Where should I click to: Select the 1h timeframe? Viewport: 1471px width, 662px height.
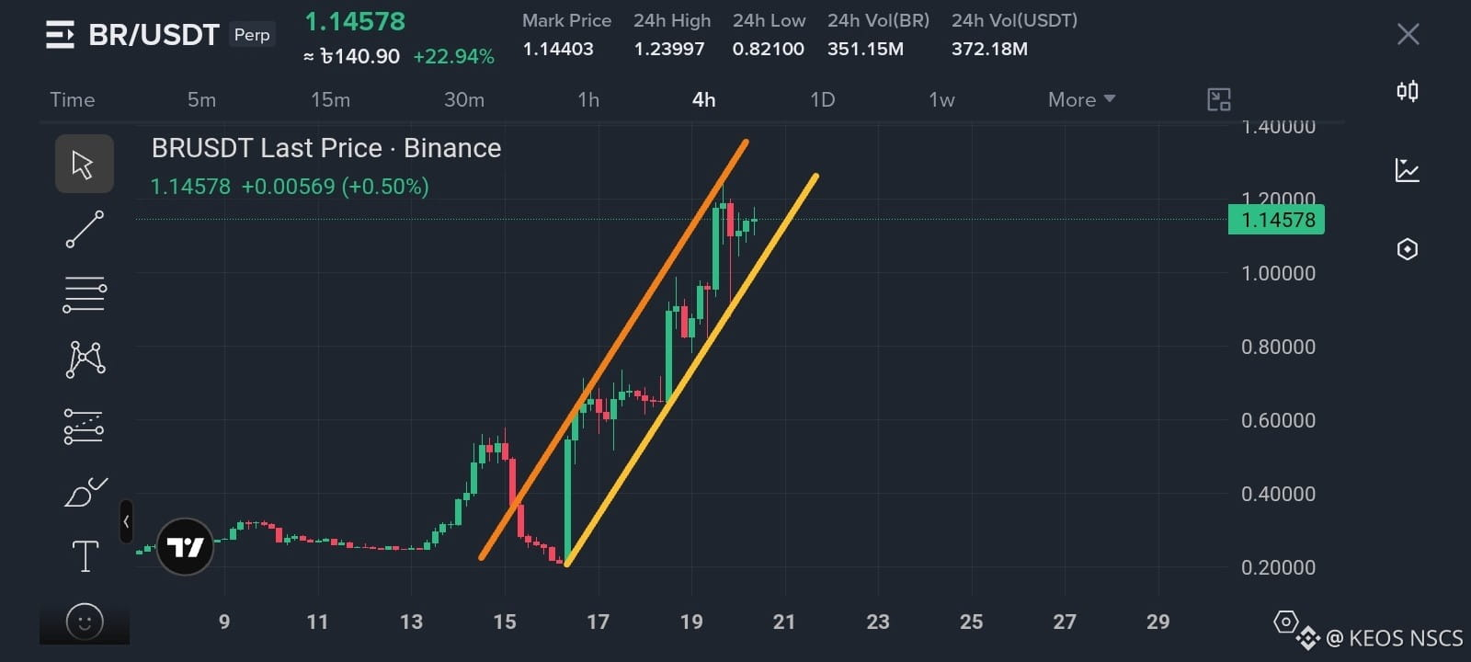[588, 99]
